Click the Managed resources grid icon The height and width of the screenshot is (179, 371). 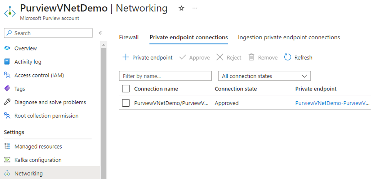point(7,146)
